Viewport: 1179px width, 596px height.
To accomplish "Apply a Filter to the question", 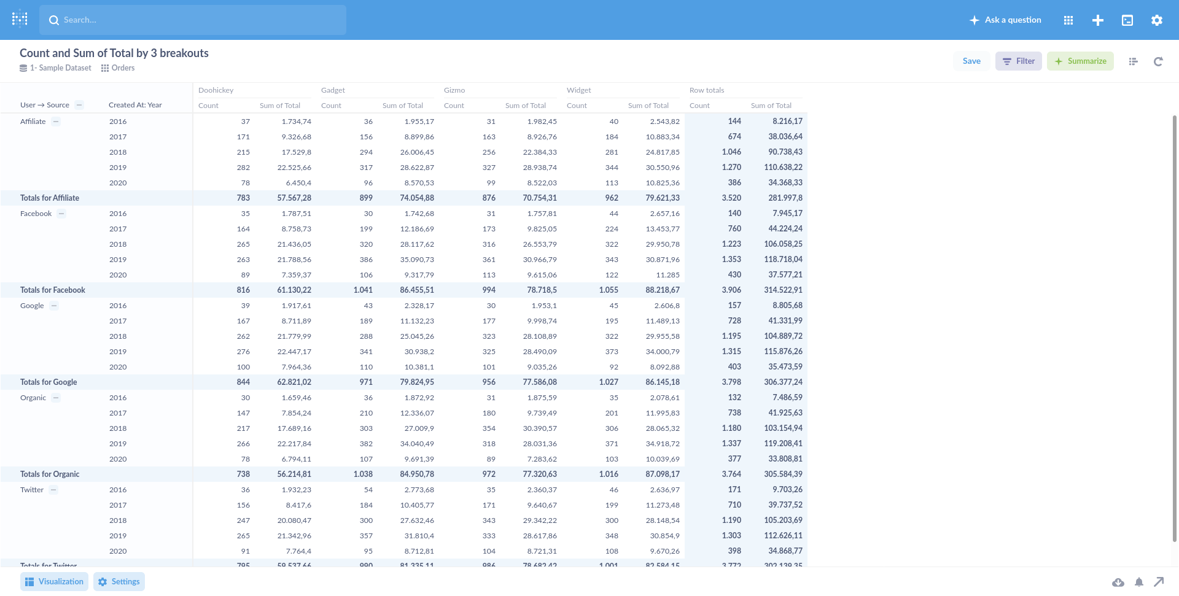I will pyautogui.click(x=1018, y=61).
